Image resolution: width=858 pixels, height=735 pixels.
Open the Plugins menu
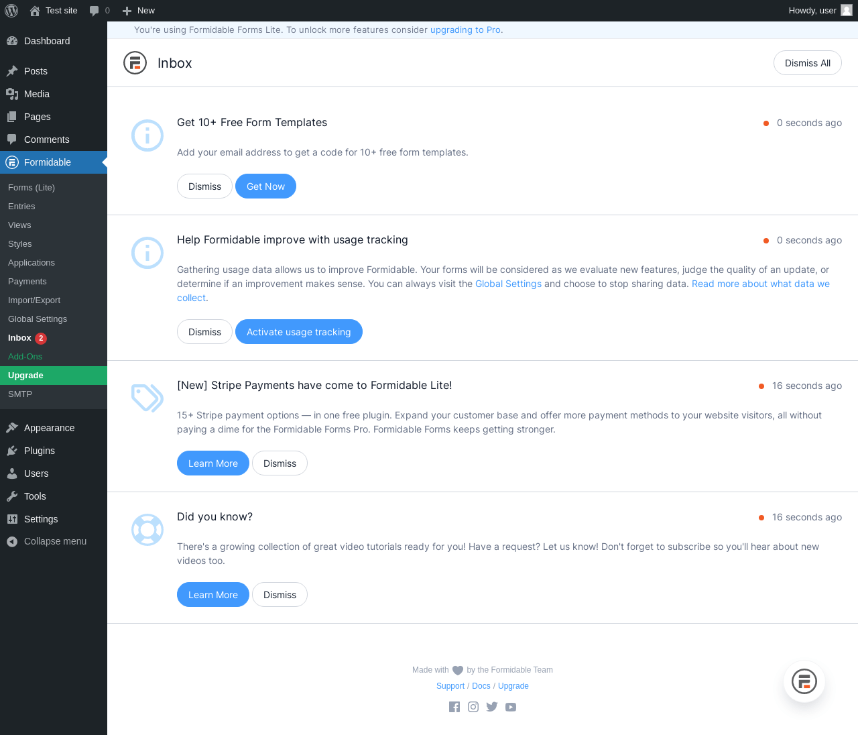pyautogui.click(x=54, y=451)
